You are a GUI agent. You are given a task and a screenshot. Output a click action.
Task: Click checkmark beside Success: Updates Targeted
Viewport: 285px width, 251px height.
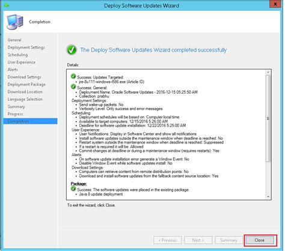73,76
